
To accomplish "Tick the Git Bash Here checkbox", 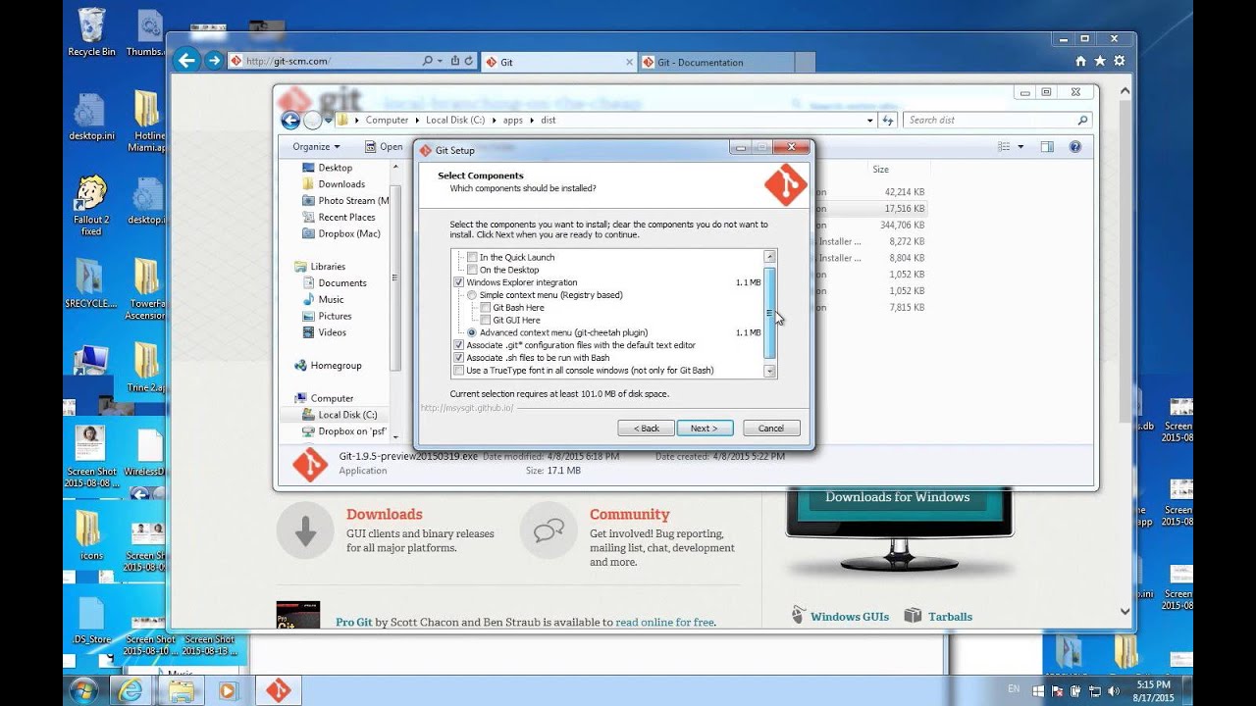I will [x=486, y=308].
